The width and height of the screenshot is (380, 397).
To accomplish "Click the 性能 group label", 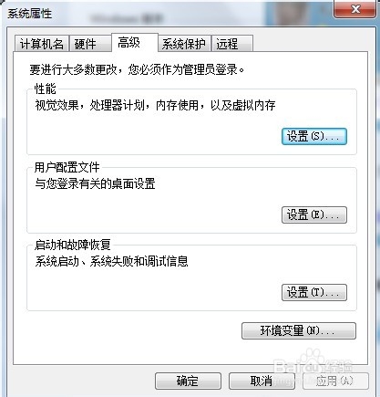I will pyautogui.click(x=46, y=89).
